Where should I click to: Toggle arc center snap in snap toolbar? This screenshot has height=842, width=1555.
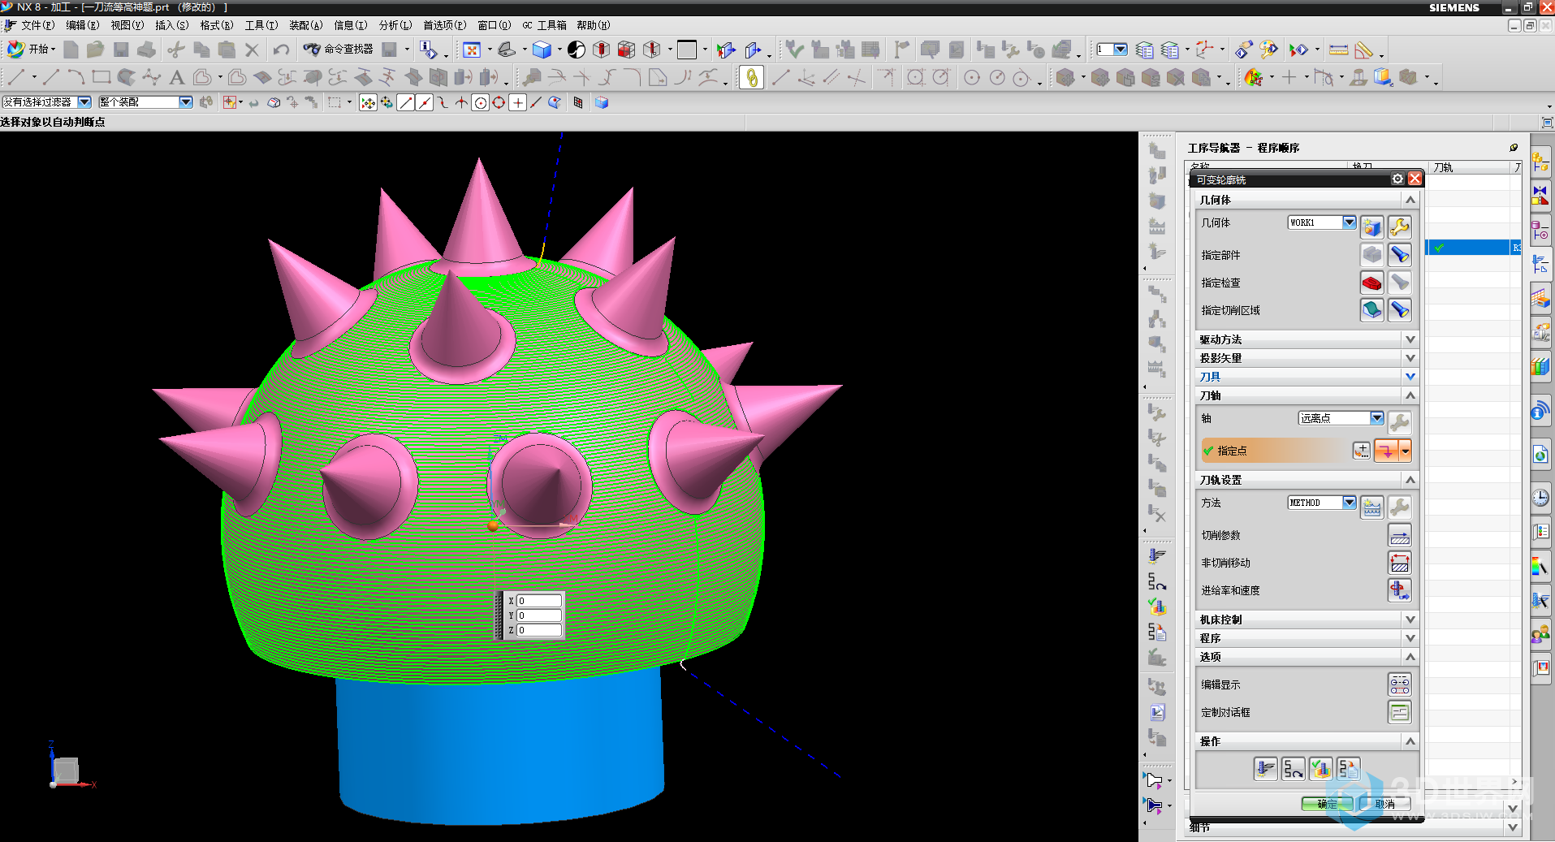[481, 102]
